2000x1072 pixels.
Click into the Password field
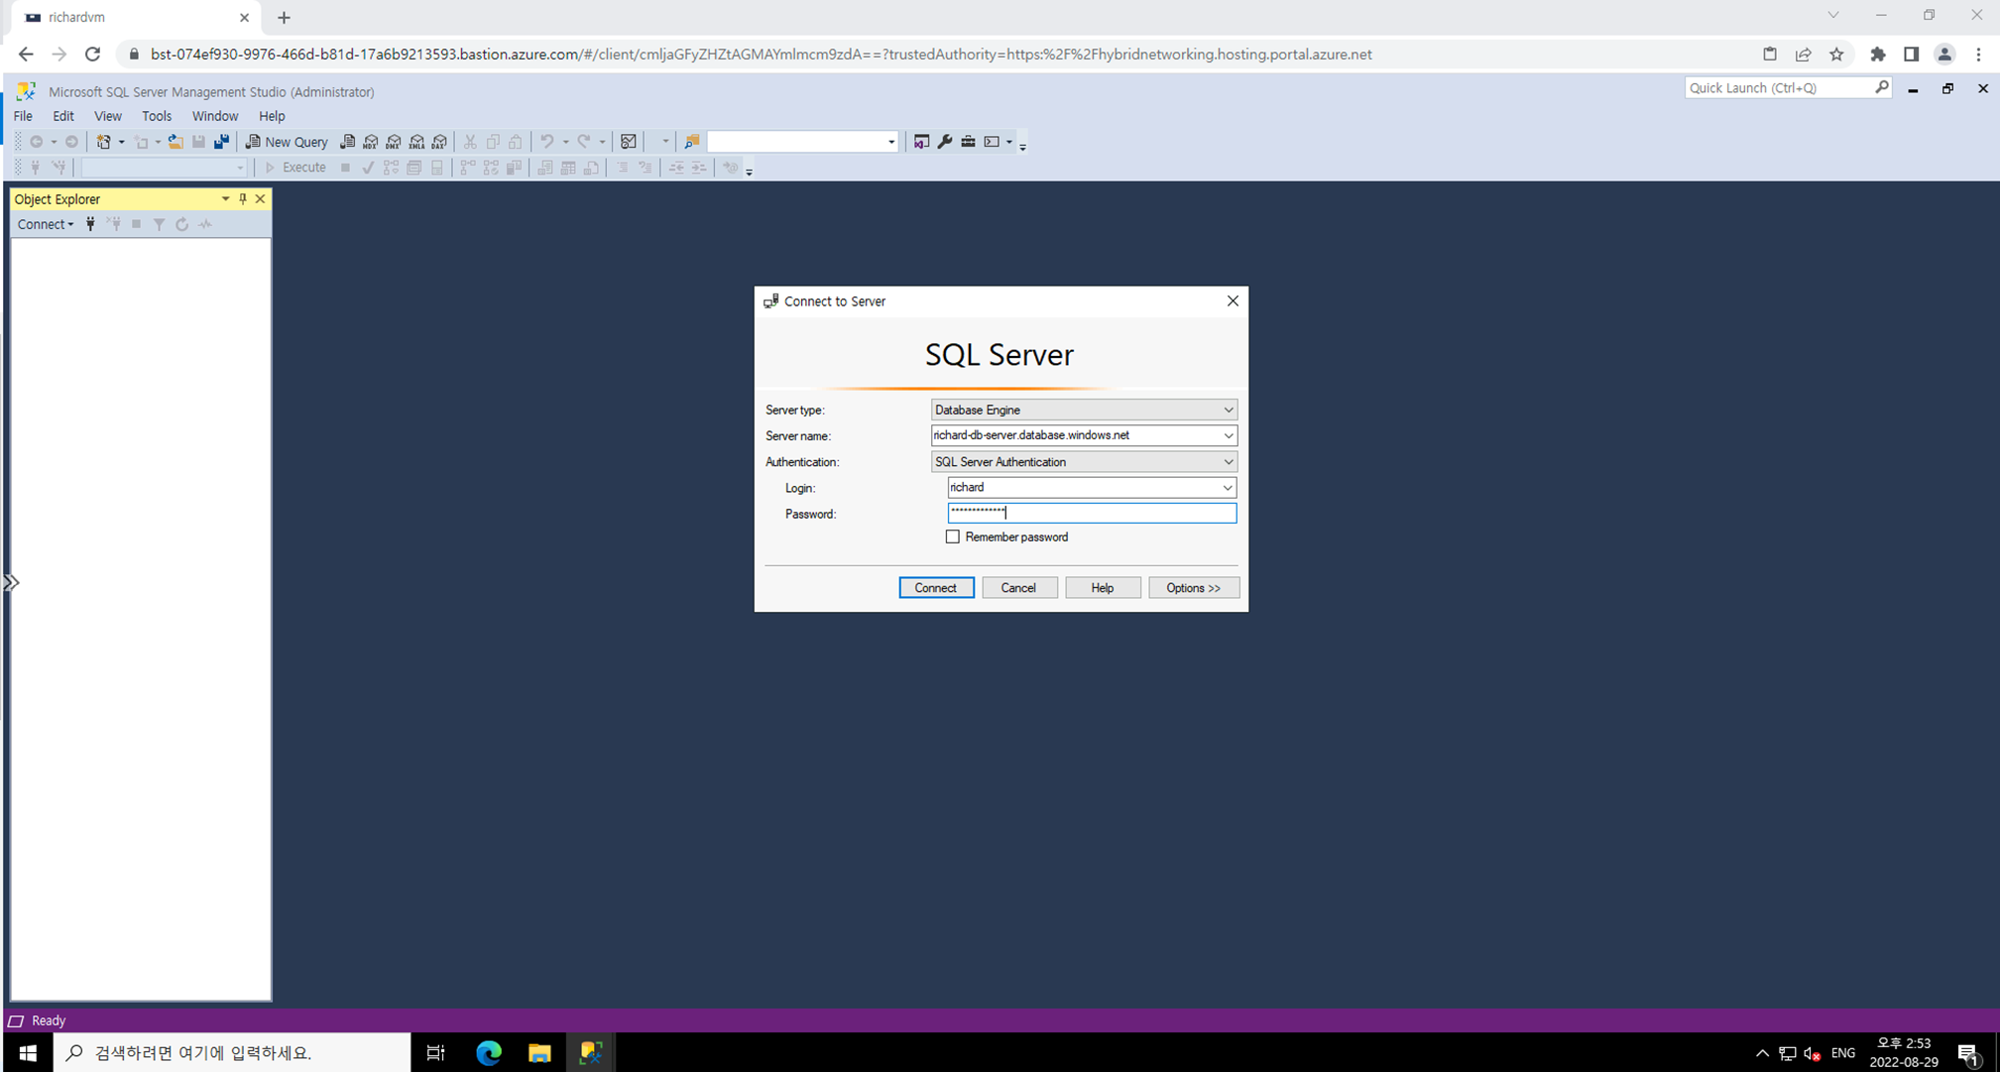click(1091, 513)
